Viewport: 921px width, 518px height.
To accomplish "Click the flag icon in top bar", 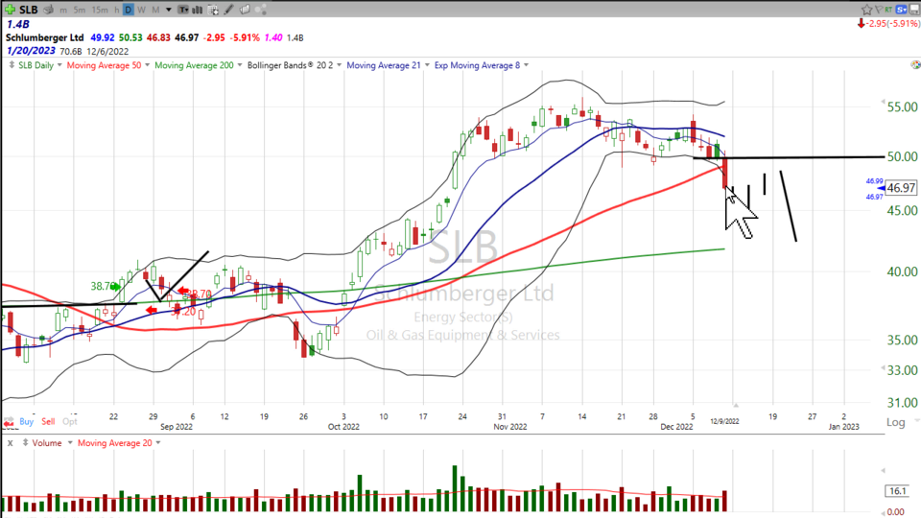I will coord(878,10).
